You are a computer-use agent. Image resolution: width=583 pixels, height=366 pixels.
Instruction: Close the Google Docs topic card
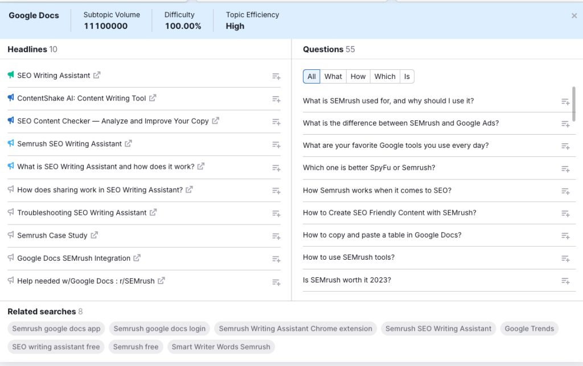[575, 15]
